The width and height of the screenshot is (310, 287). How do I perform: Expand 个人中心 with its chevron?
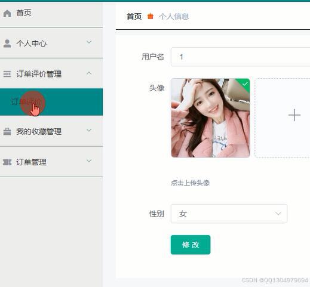point(89,42)
